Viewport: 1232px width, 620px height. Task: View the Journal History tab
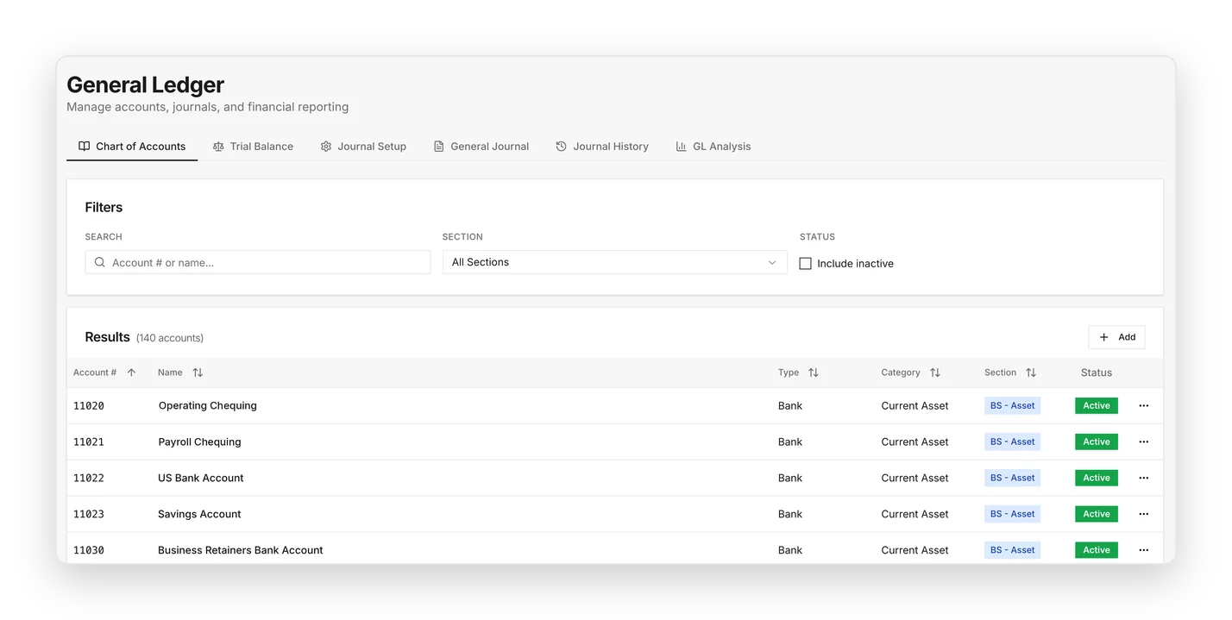602,147
